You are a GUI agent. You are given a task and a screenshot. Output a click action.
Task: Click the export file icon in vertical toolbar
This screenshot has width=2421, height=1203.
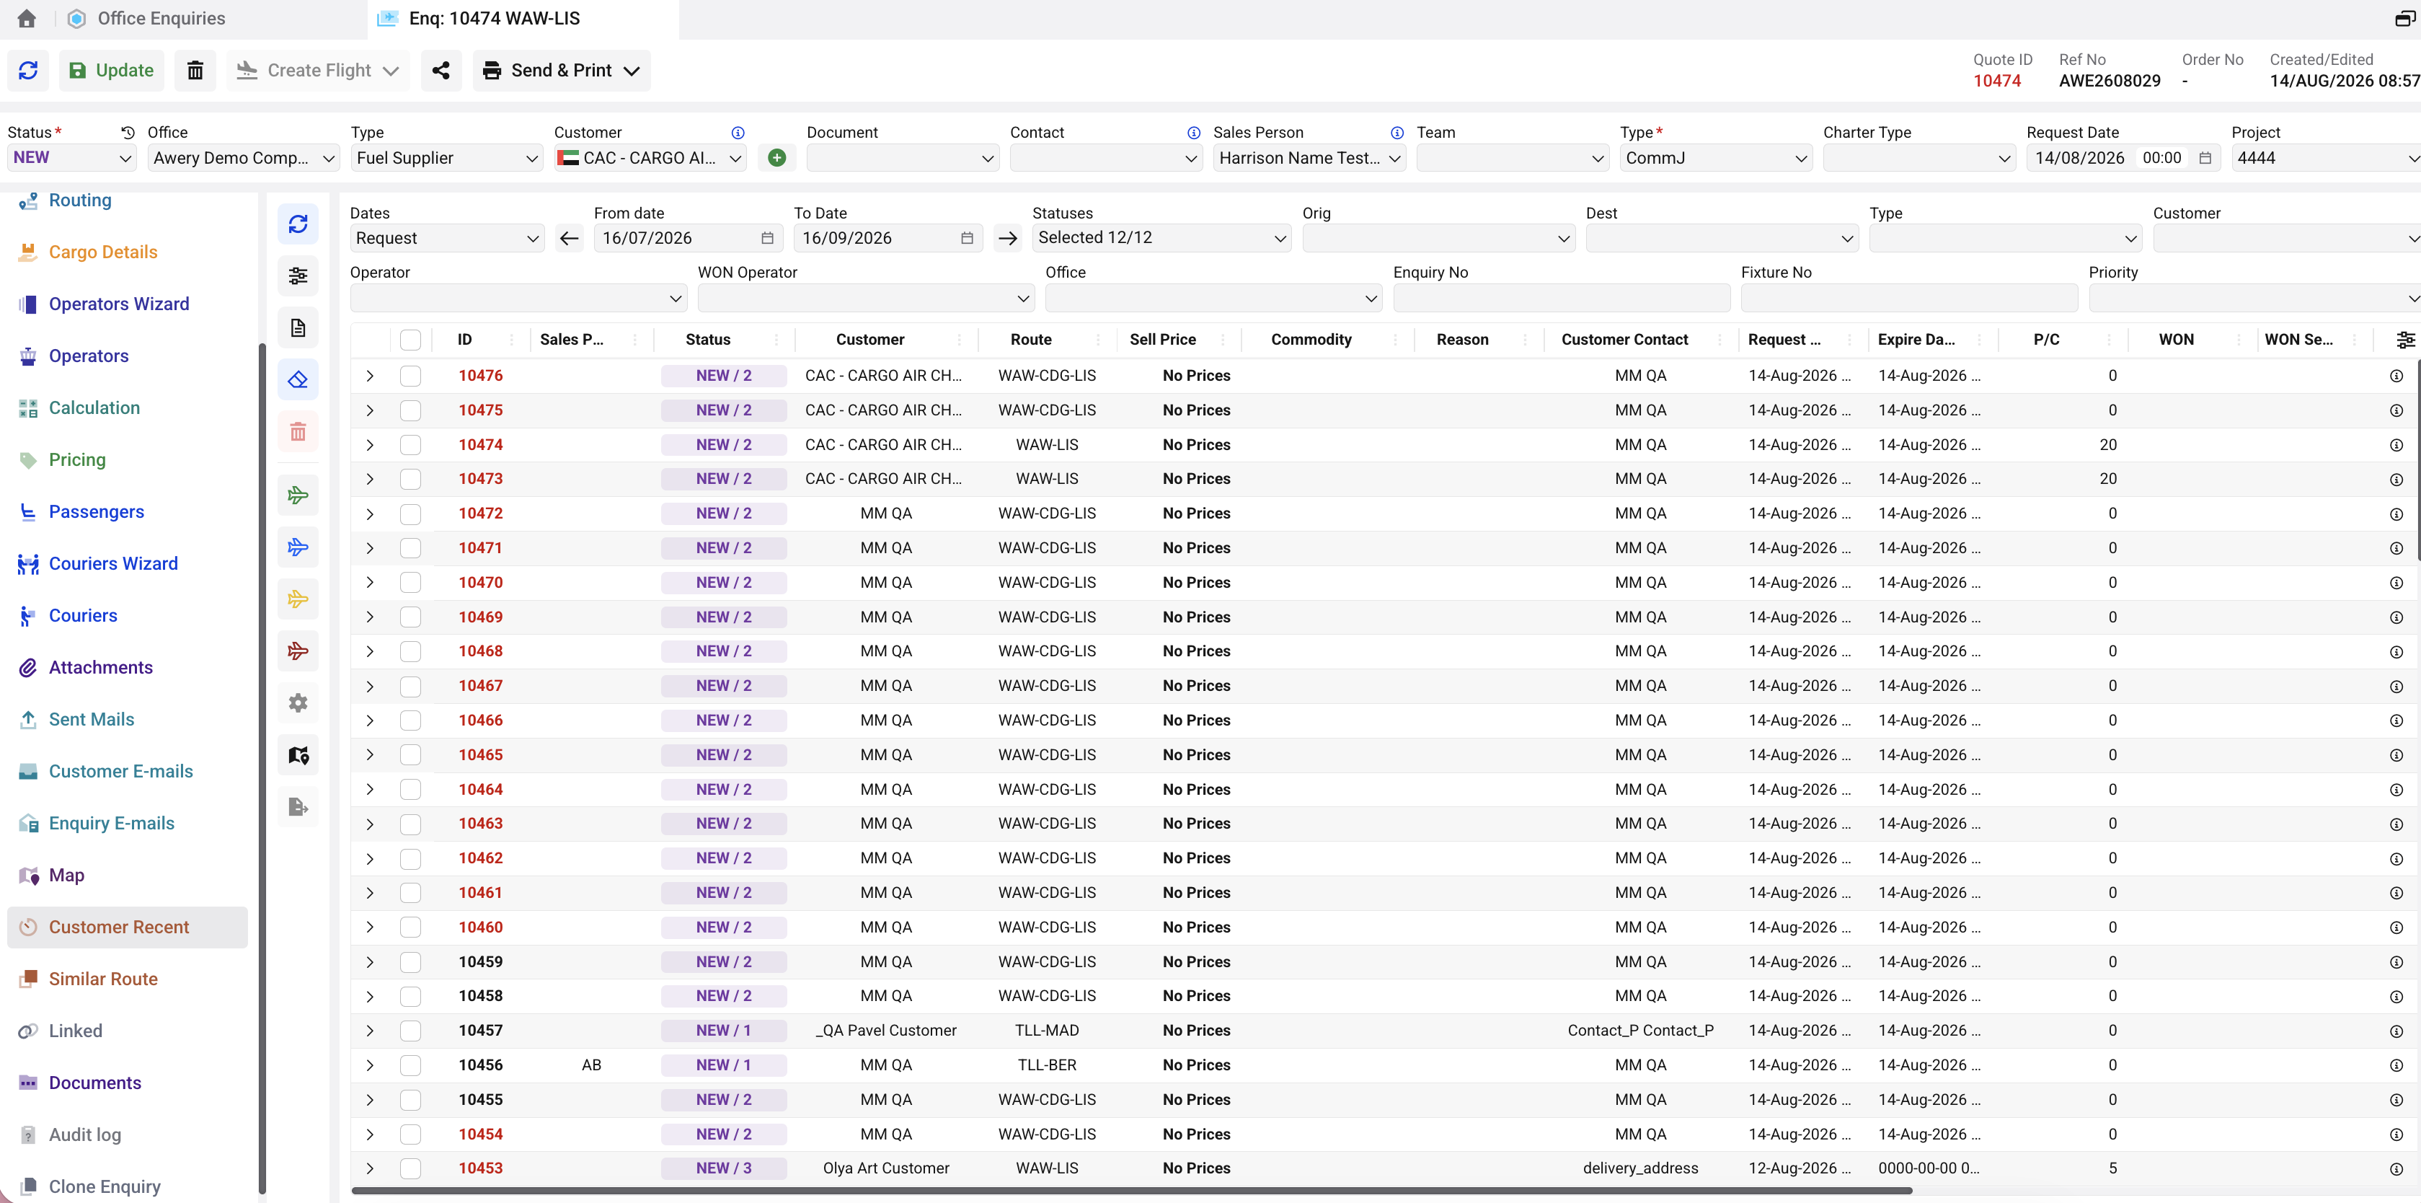(x=298, y=806)
